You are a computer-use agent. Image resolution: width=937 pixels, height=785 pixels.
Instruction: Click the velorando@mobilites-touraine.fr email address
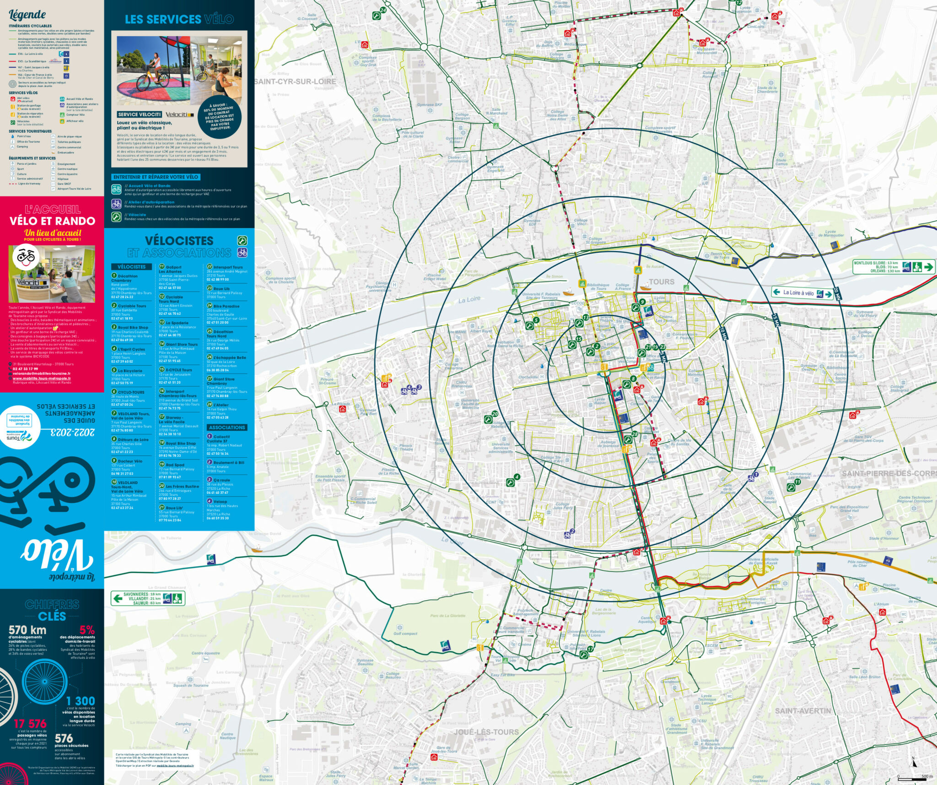pos(41,374)
